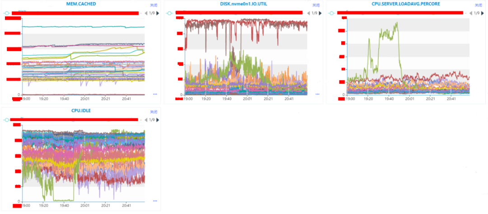This screenshot has width=488, height=214.
Task: Open the more options dots in MEM.CACHED
Action: pyautogui.click(x=155, y=94)
